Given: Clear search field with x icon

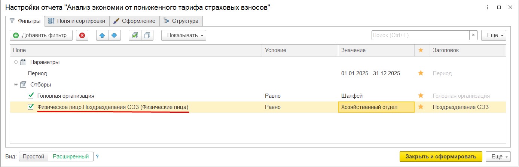Looking at the screenshot, I should click(474, 35).
